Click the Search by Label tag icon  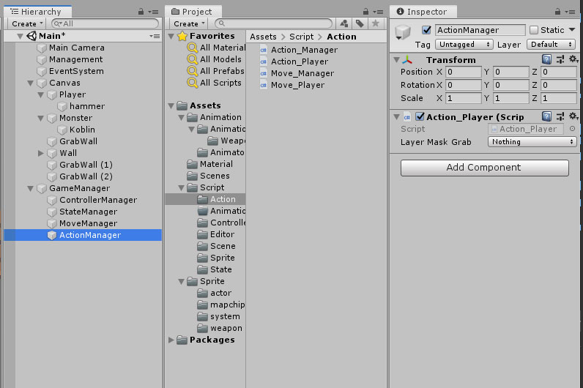click(361, 23)
